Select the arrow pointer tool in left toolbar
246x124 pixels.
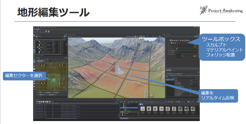pyautogui.click(x=34, y=40)
